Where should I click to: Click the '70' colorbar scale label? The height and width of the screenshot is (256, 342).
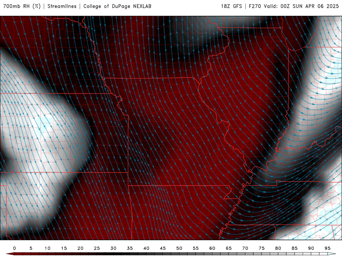click(245, 248)
